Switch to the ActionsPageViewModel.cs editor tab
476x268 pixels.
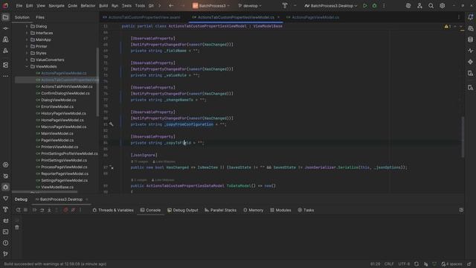[313, 17]
